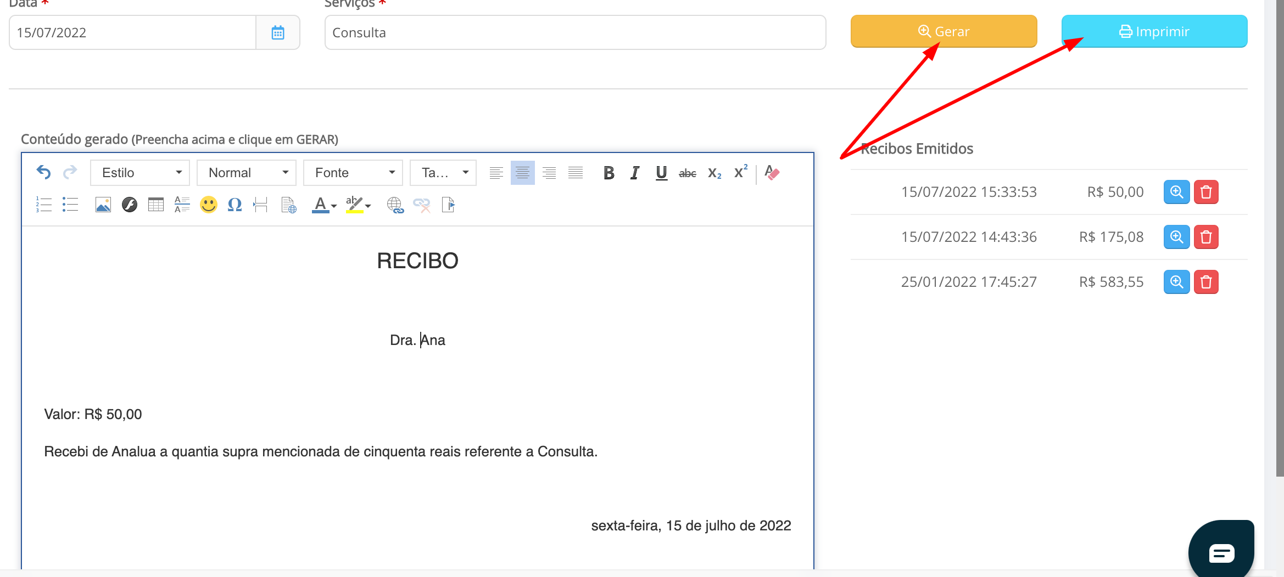
Task: Click the document export icon
Action: coord(448,205)
